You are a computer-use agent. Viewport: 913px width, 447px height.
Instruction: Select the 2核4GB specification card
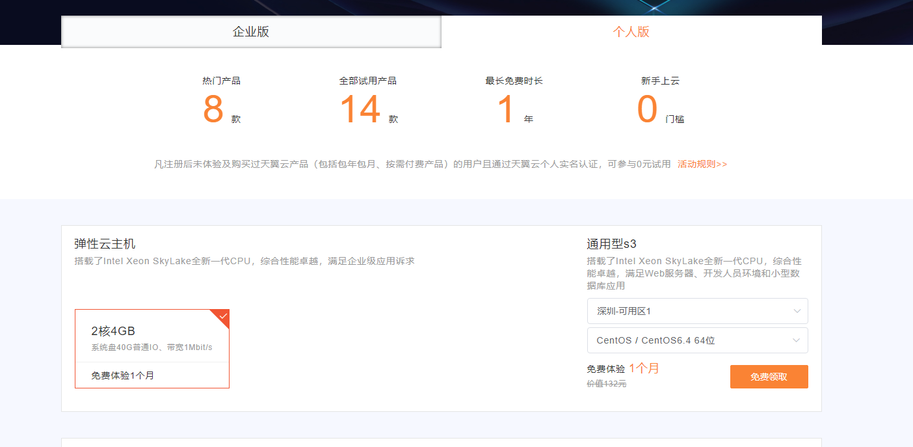pyautogui.click(x=152, y=349)
